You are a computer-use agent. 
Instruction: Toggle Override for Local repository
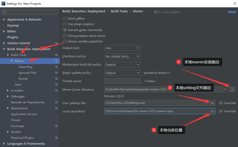221,111
